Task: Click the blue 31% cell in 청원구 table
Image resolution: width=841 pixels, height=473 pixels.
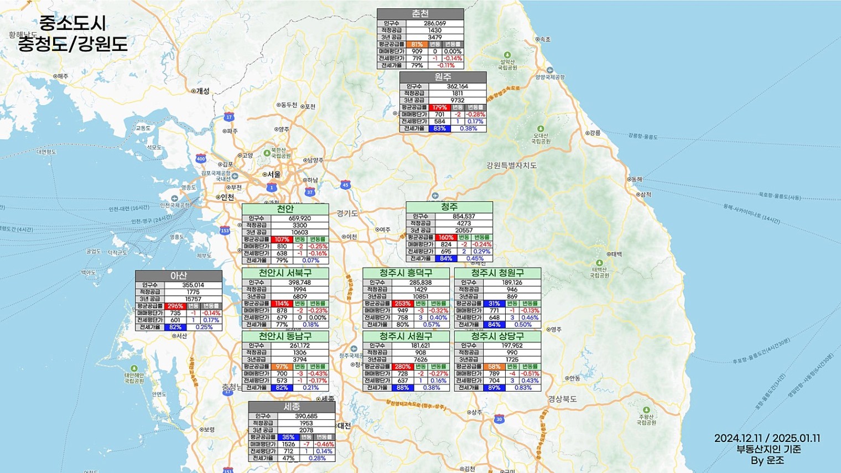Action: click(495, 304)
